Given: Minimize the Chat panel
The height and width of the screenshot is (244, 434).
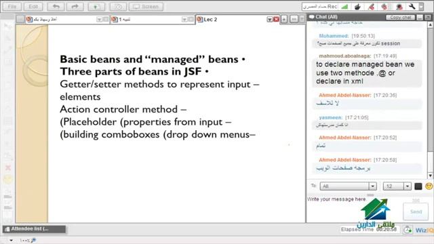Looking at the screenshot, I should (420, 17).
